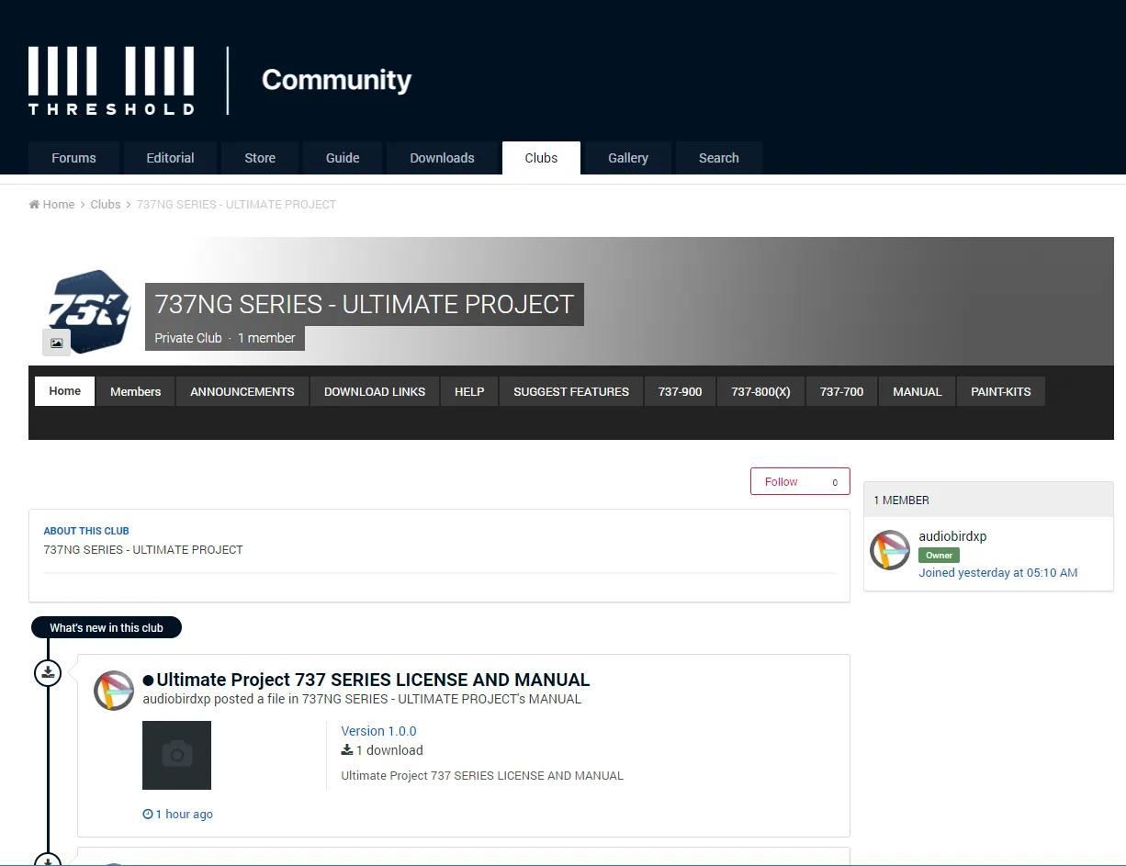The width and height of the screenshot is (1126, 866).
Task: Click the download icon on timeline
Action: (x=48, y=673)
